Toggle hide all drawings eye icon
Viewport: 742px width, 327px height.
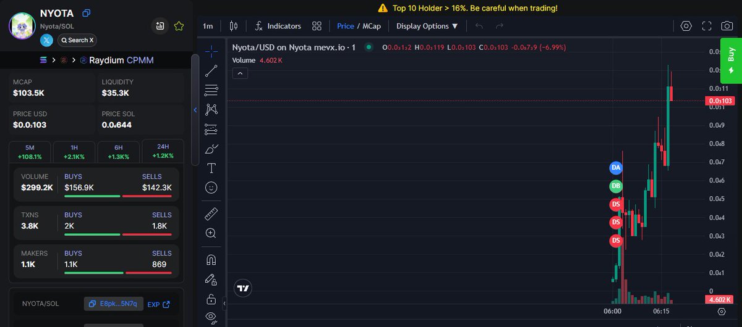pos(211,318)
